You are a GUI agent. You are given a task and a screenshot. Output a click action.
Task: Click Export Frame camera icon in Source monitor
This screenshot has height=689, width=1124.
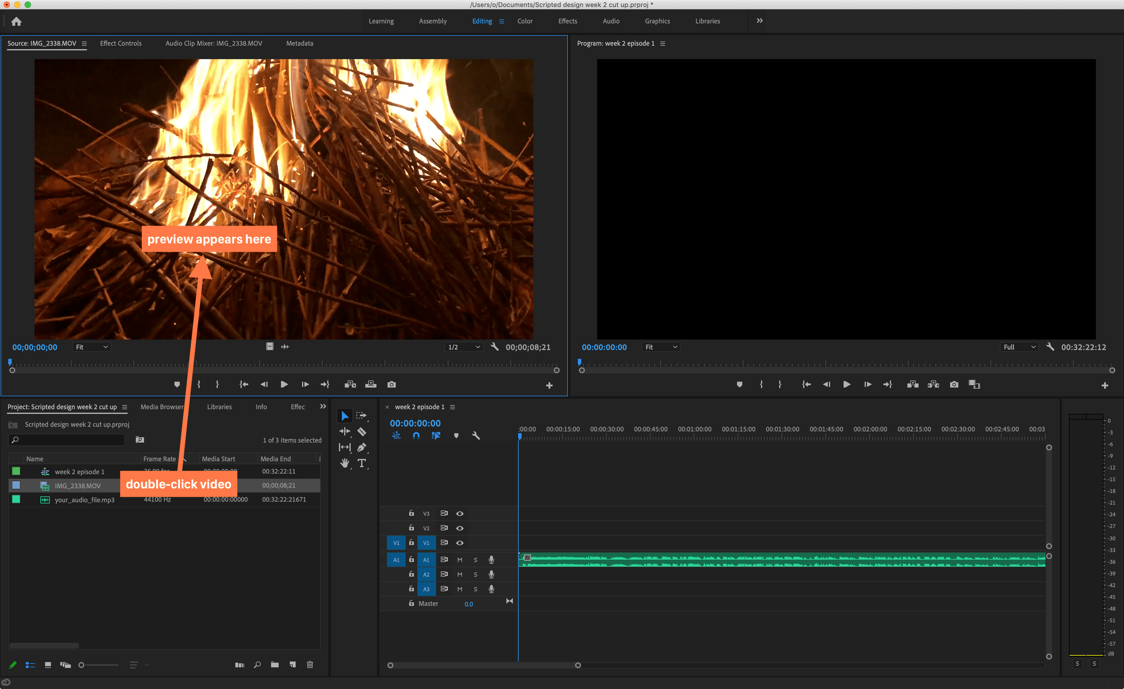coord(391,385)
